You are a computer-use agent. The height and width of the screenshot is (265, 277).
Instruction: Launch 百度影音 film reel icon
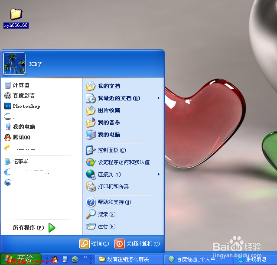[x=8, y=96]
